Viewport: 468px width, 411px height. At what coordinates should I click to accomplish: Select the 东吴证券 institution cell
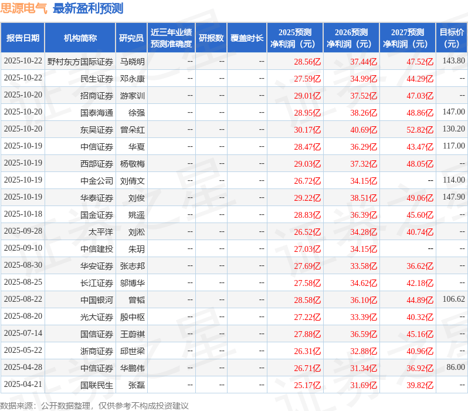pos(80,130)
